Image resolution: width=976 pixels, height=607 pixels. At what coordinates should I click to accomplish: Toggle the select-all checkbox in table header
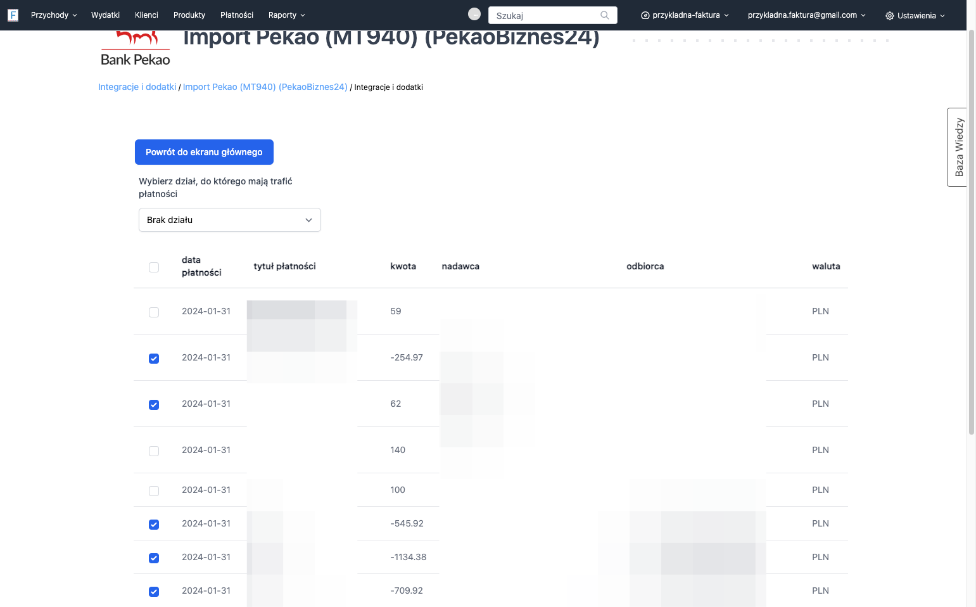[154, 267]
